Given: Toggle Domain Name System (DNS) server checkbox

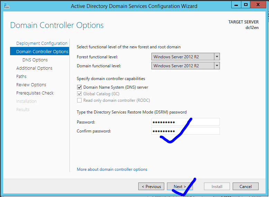Looking at the screenshot, I should click(79, 87).
